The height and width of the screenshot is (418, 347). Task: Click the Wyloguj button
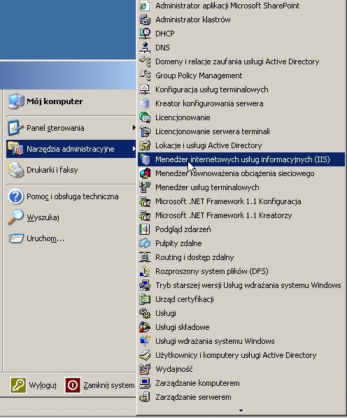(x=34, y=385)
